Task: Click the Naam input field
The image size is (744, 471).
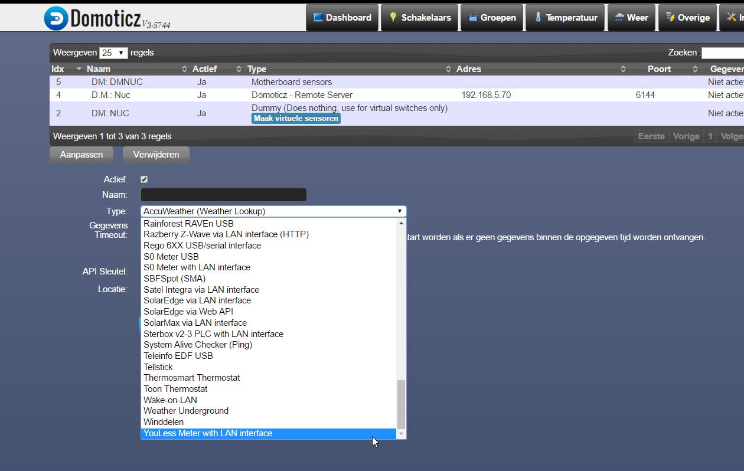Action: (x=224, y=195)
